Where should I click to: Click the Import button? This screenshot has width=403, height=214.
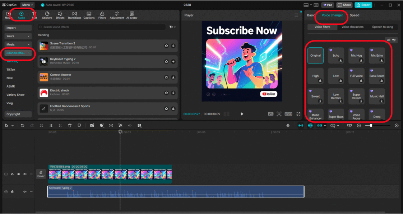pyautogui.click(x=18, y=28)
